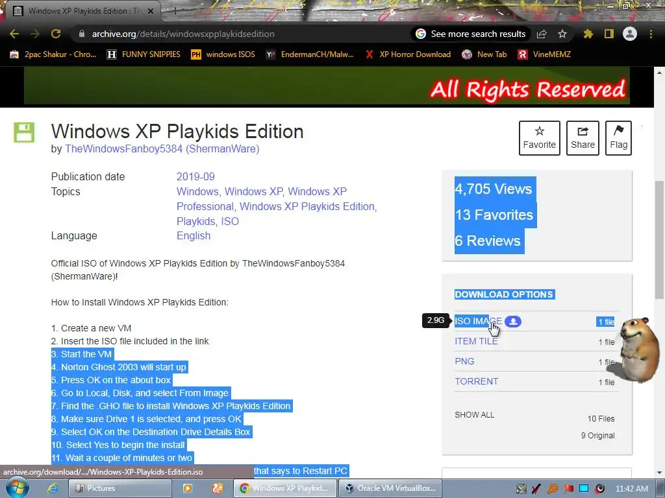The height and width of the screenshot is (498, 665).
Task: Open New Tab bookmark
Action: point(484,54)
